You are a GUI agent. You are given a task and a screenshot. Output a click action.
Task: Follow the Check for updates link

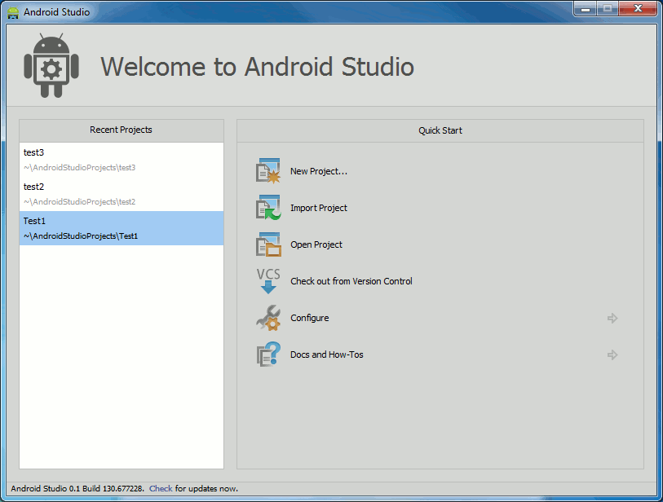161,488
